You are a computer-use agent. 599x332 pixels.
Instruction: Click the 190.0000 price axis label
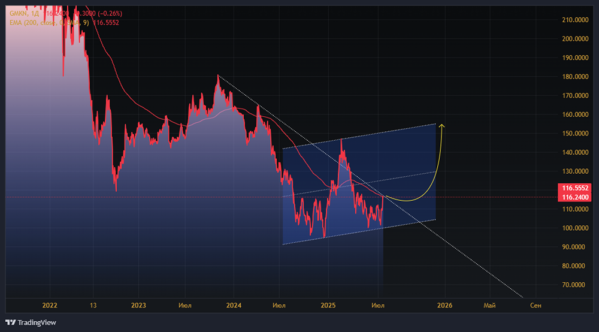coord(575,58)
